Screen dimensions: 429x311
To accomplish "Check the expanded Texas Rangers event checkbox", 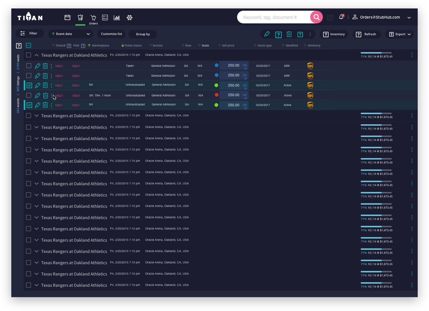I will (x=29, y=55).
